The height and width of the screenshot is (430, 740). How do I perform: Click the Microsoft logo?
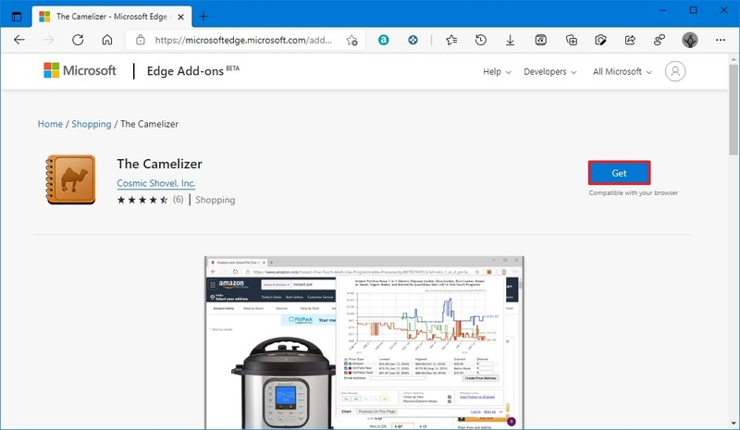coord(80,70)
